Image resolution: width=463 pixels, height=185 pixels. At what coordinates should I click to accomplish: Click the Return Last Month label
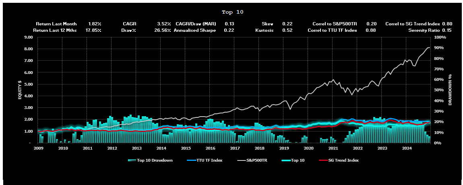click(x=56, y=24)
